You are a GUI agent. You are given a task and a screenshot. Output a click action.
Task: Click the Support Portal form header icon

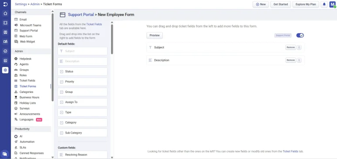click(62, 14)
